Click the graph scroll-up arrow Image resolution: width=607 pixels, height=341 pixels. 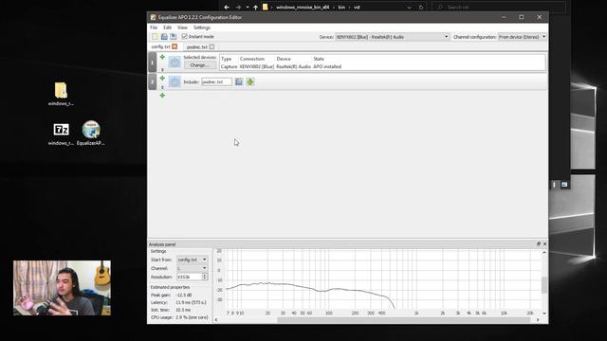point(544,253)
